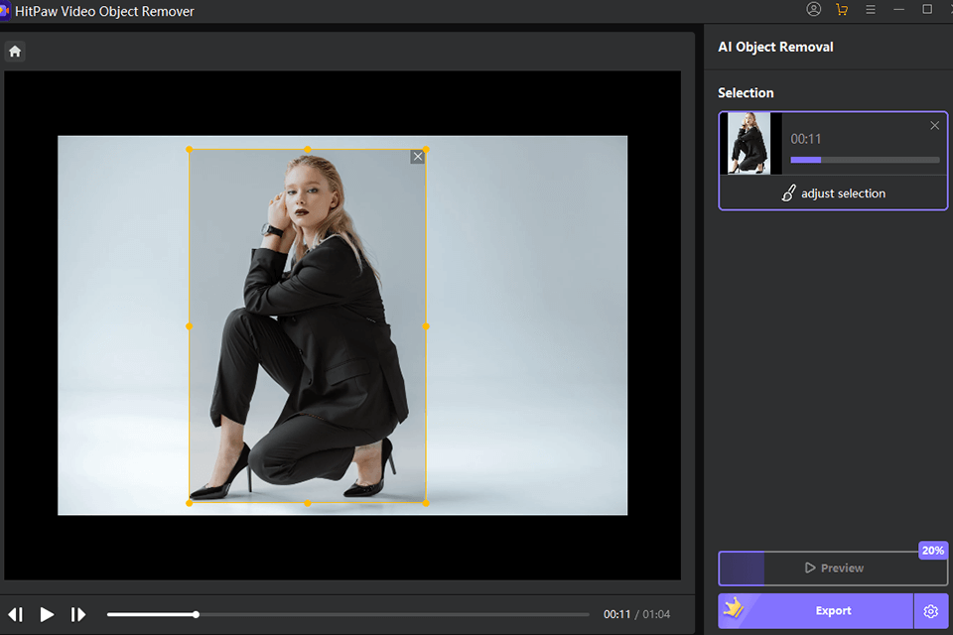Click the purple selection duration bar
Screen dimensions: 953x635
pos(806,160)
